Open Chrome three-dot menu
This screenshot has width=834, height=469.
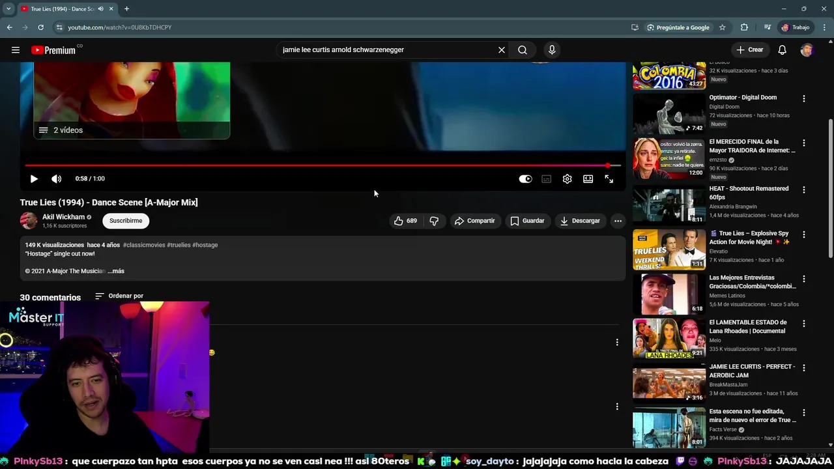(825, 27)
